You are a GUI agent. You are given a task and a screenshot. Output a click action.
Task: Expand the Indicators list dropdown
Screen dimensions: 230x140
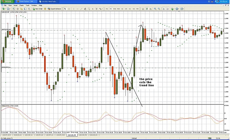[x=174, y=9]
